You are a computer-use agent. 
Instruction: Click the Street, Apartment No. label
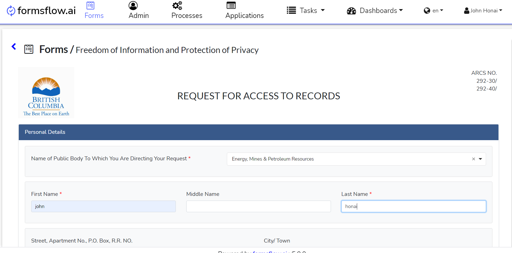82,241
